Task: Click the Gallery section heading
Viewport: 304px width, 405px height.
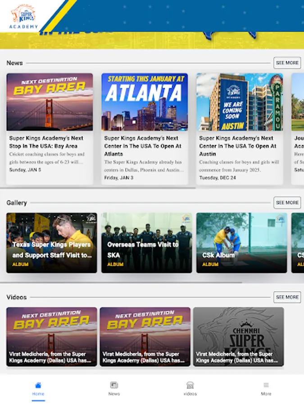Action: point(17,203)
